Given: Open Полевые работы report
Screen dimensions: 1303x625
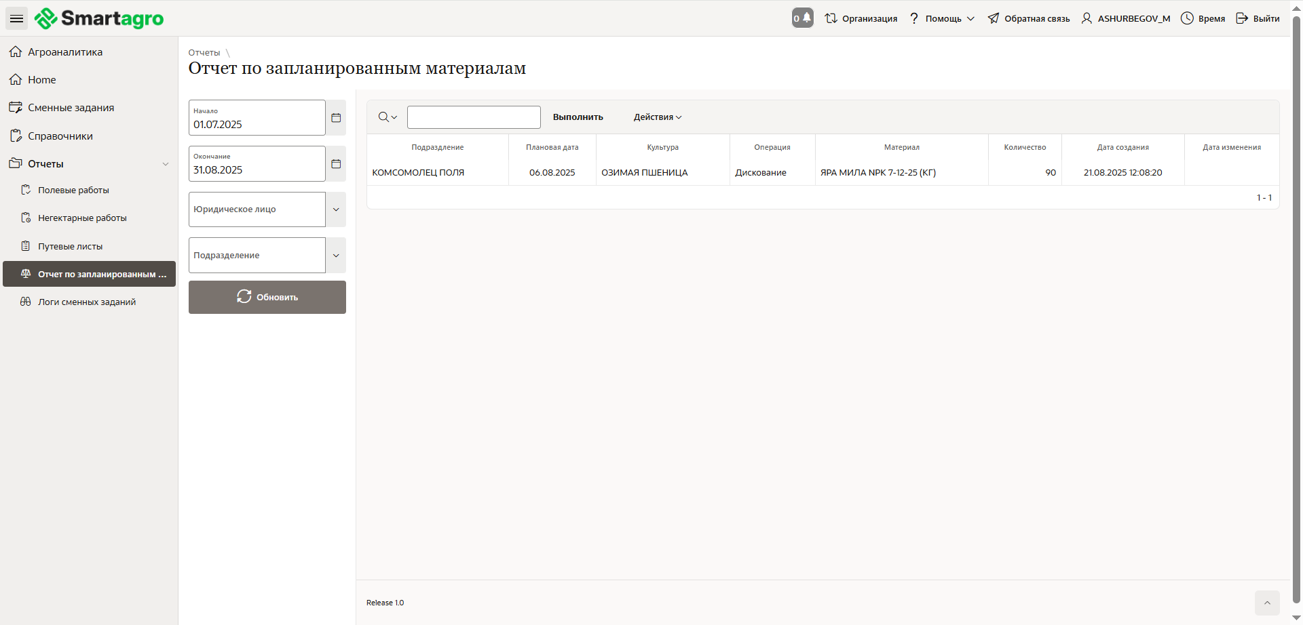Looking at the screenshot, I should pyautogui.click(x=73, y=190).
